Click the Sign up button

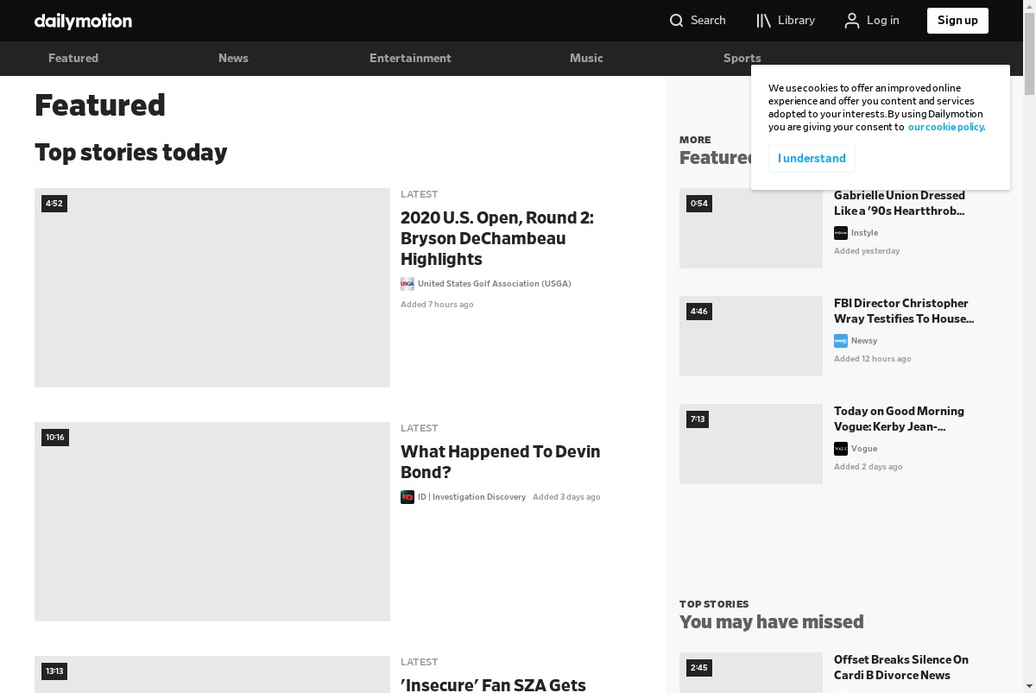coord(957,21)
